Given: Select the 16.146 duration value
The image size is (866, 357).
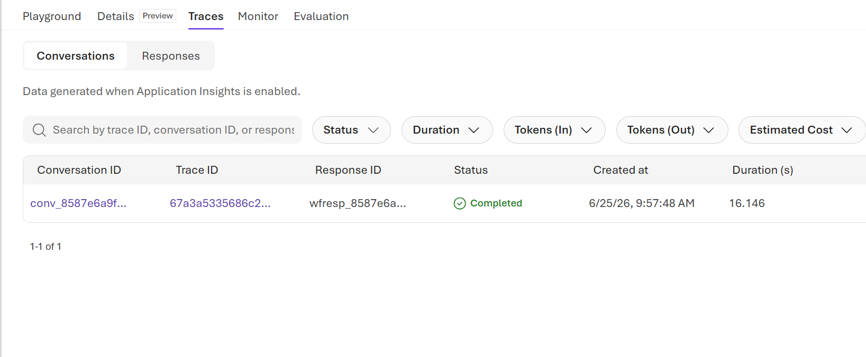Looking at the screenshot, I should [747, 203].
